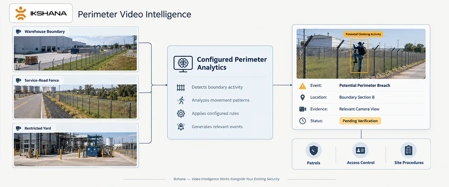Click the Potential Climbing Activity tag
449x187 pixels.
363,34
